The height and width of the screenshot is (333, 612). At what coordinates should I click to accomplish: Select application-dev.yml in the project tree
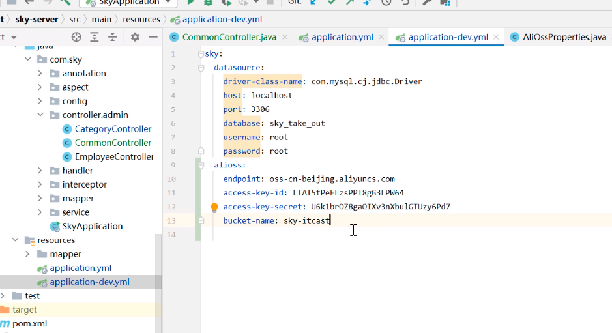pos(89,282)
